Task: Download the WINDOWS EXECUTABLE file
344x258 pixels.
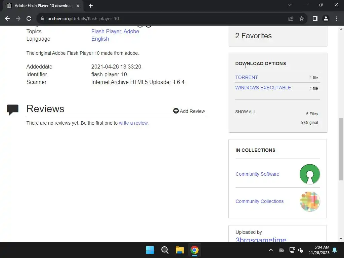Action: (263, 88)
